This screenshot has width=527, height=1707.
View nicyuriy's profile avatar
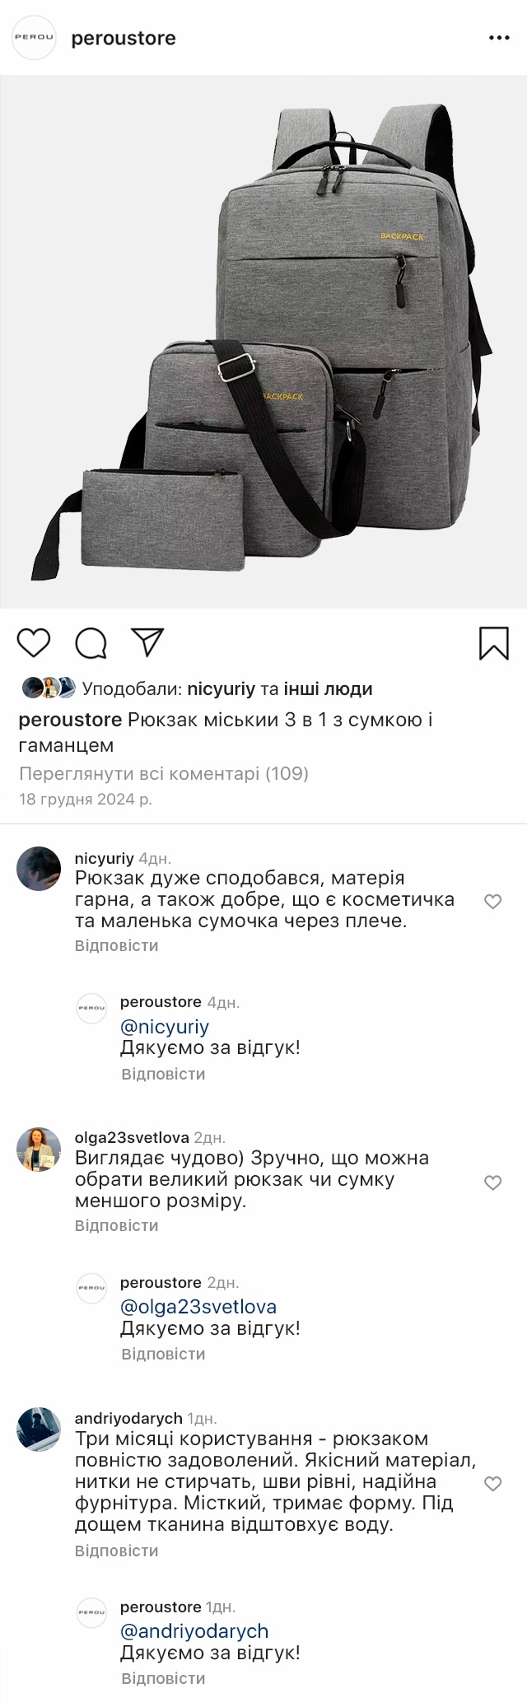(39, 868)
